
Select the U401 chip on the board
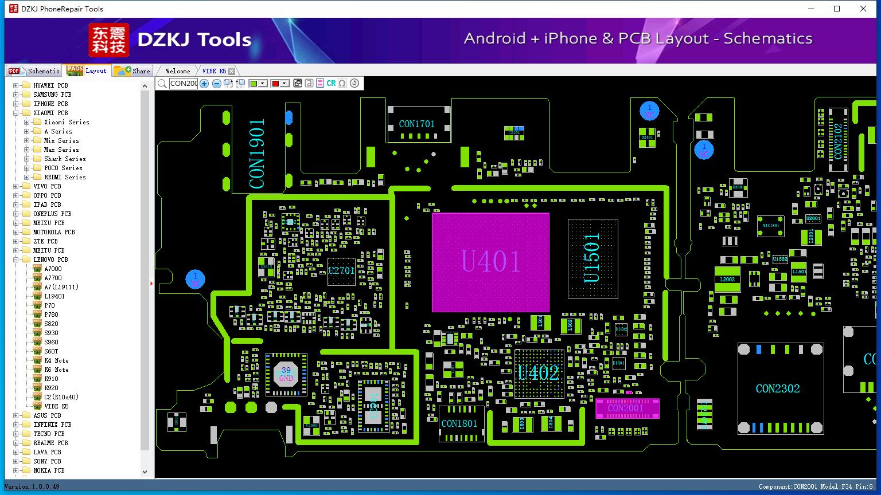point(490,262)
